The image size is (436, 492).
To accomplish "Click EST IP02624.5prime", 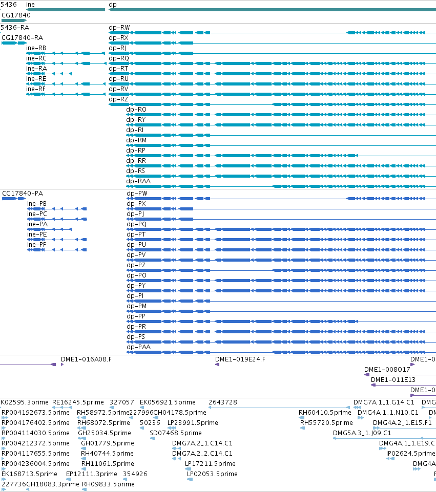I will (410, 454).
